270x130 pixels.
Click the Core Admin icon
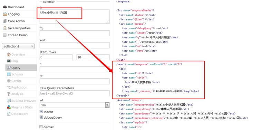coord(5,21)
